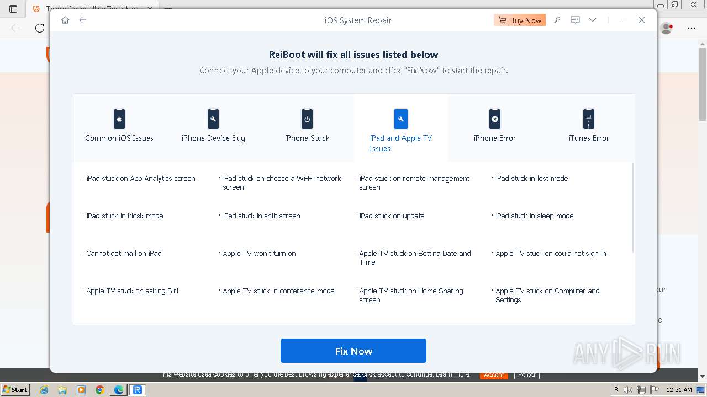
Task: Click the issue list scrollbar
Action: tap(632, 208)
